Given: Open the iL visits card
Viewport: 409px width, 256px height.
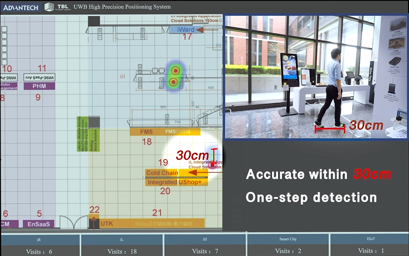Looking at the screenshot, I should click(122, 245).
